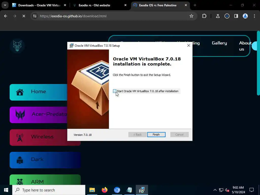260x195 pixels.
Task: Show browser downloads icon
Action: click(227, 16)
